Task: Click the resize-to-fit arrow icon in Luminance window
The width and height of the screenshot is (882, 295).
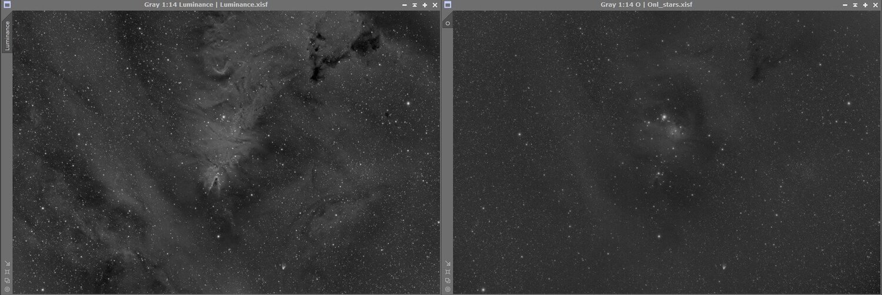Action: click(x=7, y=263)
